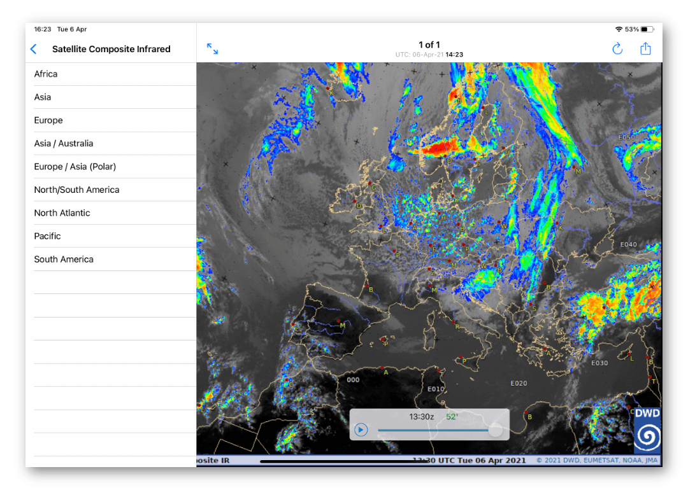Select Europe / Asia (Polar) view
This screenshot has height=490, width=688.
[x=75, y=167]
